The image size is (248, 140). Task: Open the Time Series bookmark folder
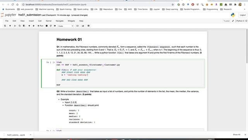point(141,9)
